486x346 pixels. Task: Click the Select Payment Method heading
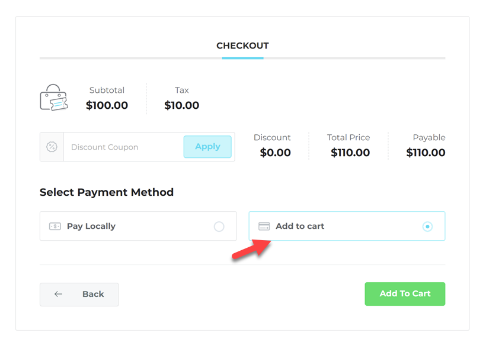(107, 192)
